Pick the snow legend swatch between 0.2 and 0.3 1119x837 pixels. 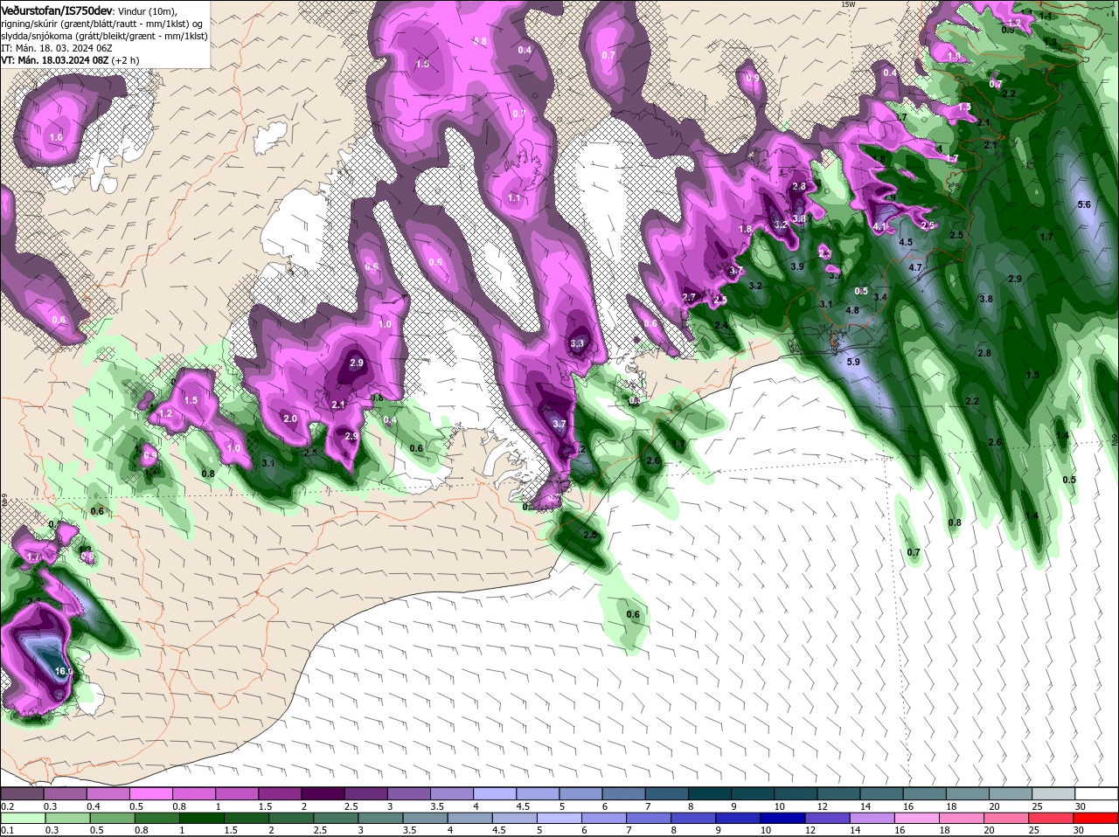pos(22,794)
